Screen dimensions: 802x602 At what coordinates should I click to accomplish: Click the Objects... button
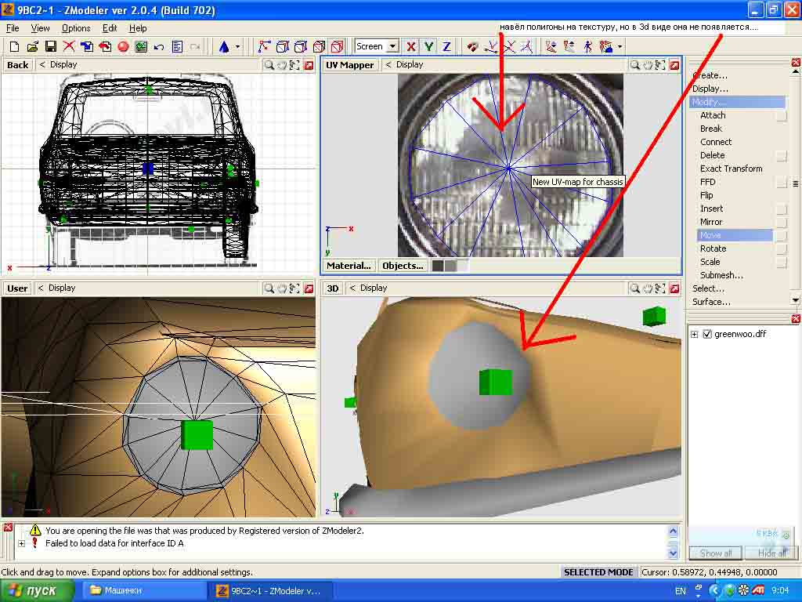pyautogui.click(x=403, y=266)
